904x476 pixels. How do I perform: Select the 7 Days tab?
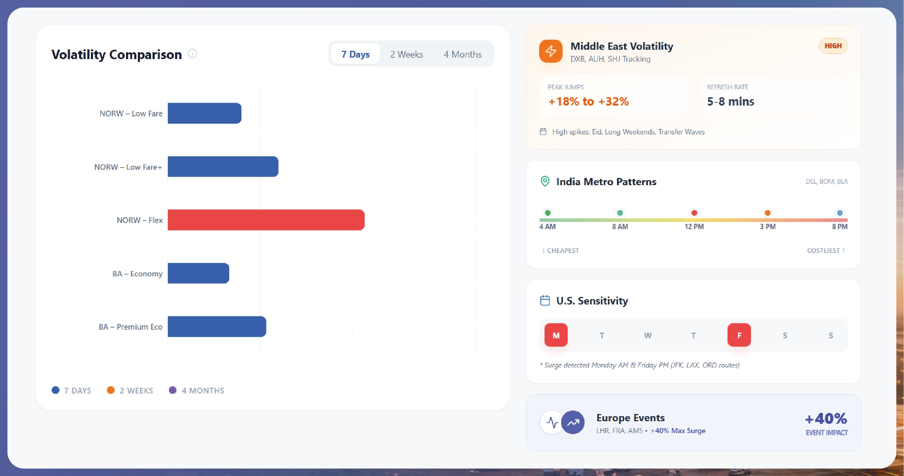355,54
